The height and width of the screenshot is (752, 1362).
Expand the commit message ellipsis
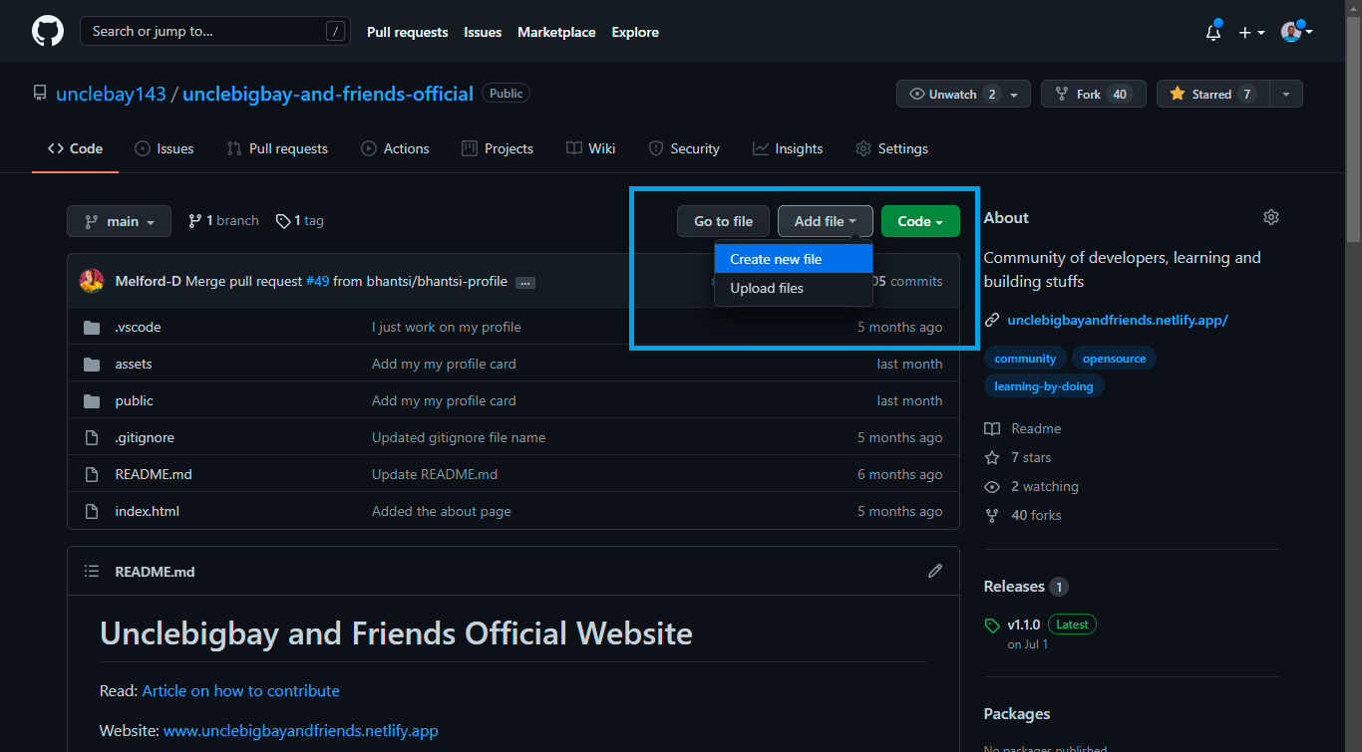click(525, 282)
